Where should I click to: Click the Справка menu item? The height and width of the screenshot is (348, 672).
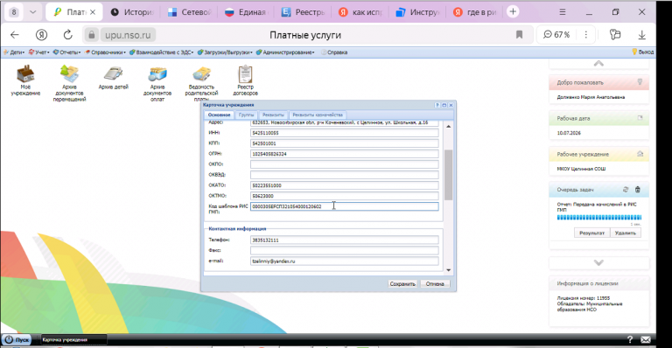[x=334, y=52]
